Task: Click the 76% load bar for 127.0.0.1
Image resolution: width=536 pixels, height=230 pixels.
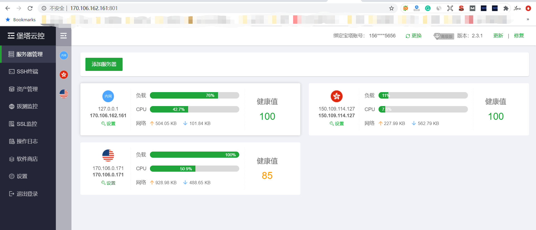Action: (x=195, y=95)
